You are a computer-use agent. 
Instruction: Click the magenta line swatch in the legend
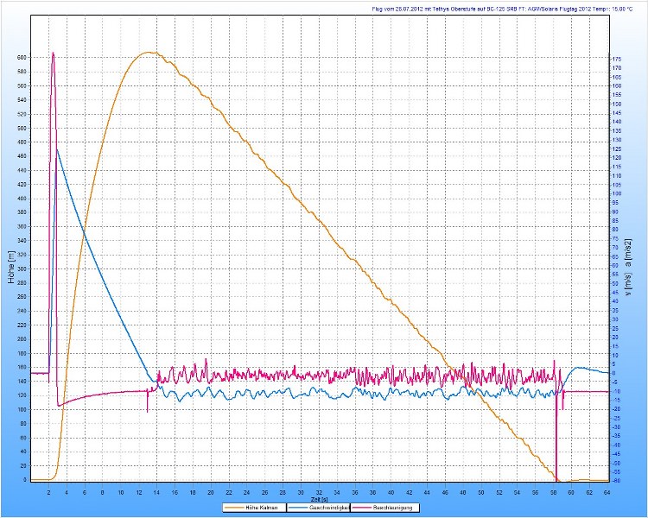[x=359, y=508]
